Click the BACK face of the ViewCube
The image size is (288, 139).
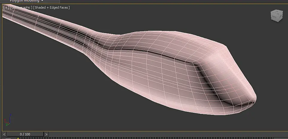pyautogui.click(x=275, y=17)
